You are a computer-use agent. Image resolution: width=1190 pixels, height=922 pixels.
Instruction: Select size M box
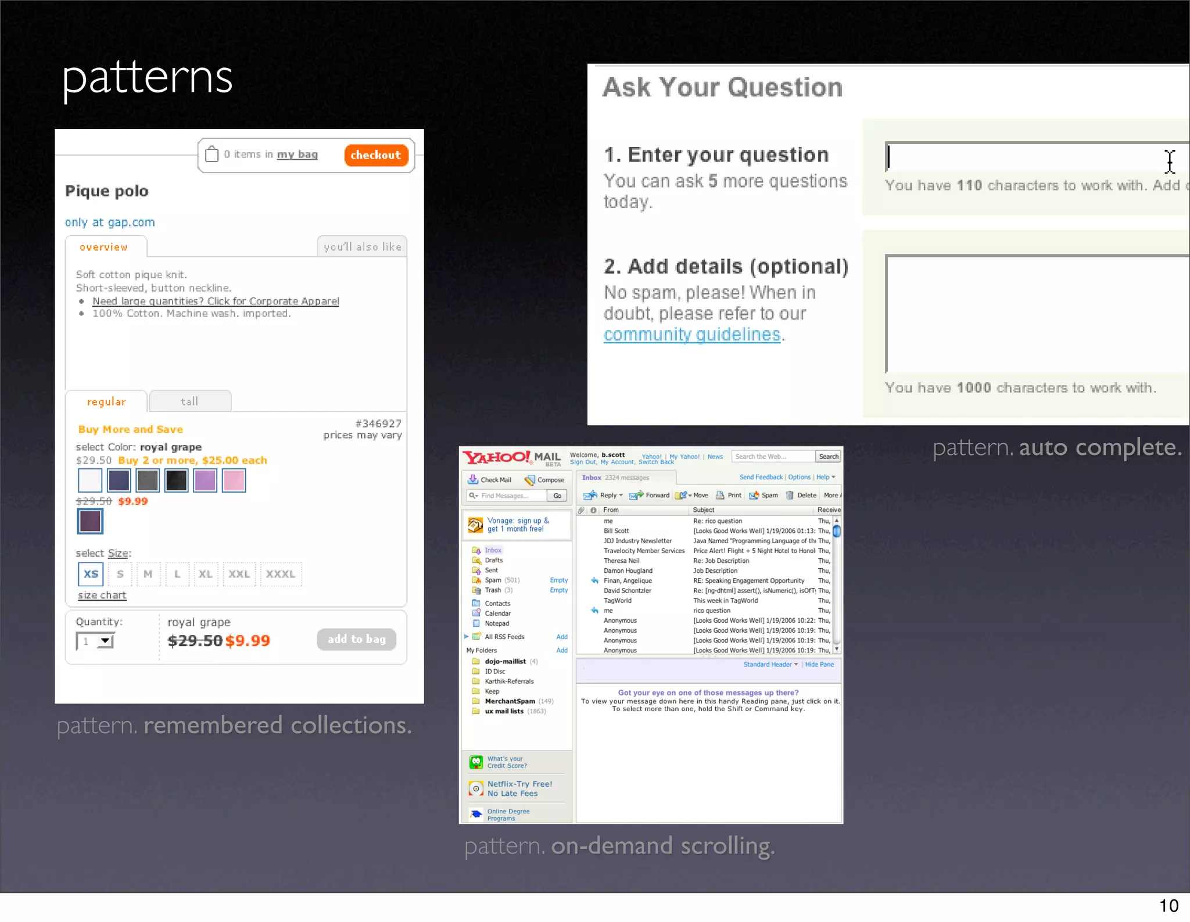(x=148, y=574)
